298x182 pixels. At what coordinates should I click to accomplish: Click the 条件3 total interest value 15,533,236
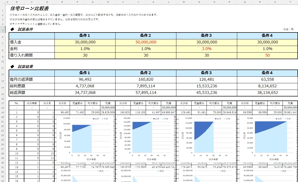click(207, 86)
